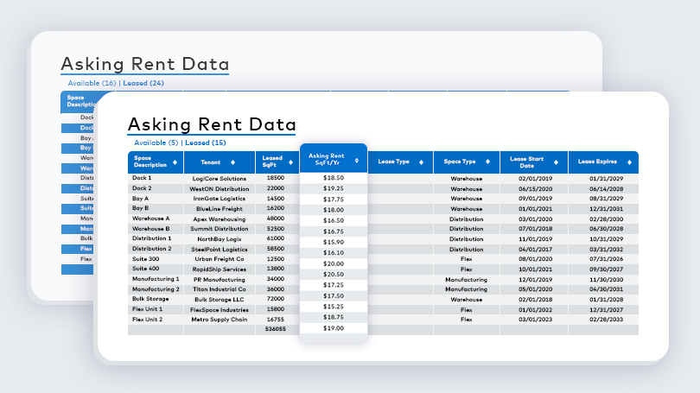Open Leased (24) tab in back window
700x393 pixels.
click(143, 83)
